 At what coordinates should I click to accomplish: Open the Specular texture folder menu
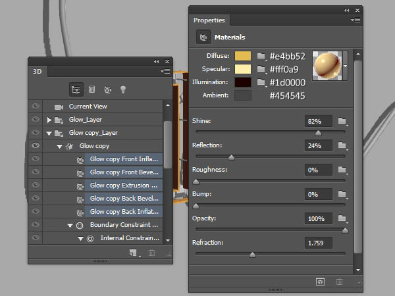pos(261,69)
